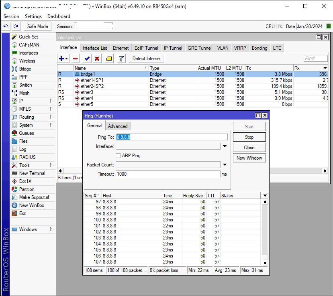Click the ping results vertical scrollbar

(x=265, y=232)
